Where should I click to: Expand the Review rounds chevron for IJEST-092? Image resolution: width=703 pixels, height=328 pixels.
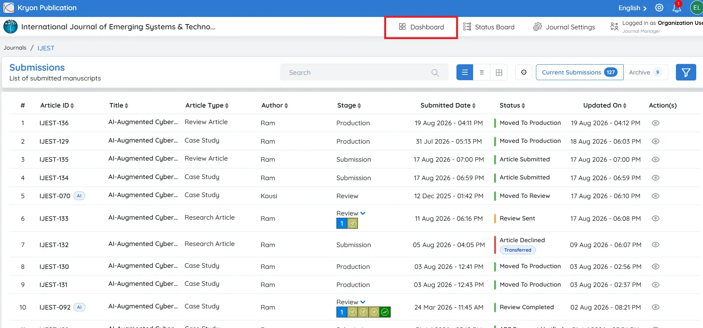[363, 302]
